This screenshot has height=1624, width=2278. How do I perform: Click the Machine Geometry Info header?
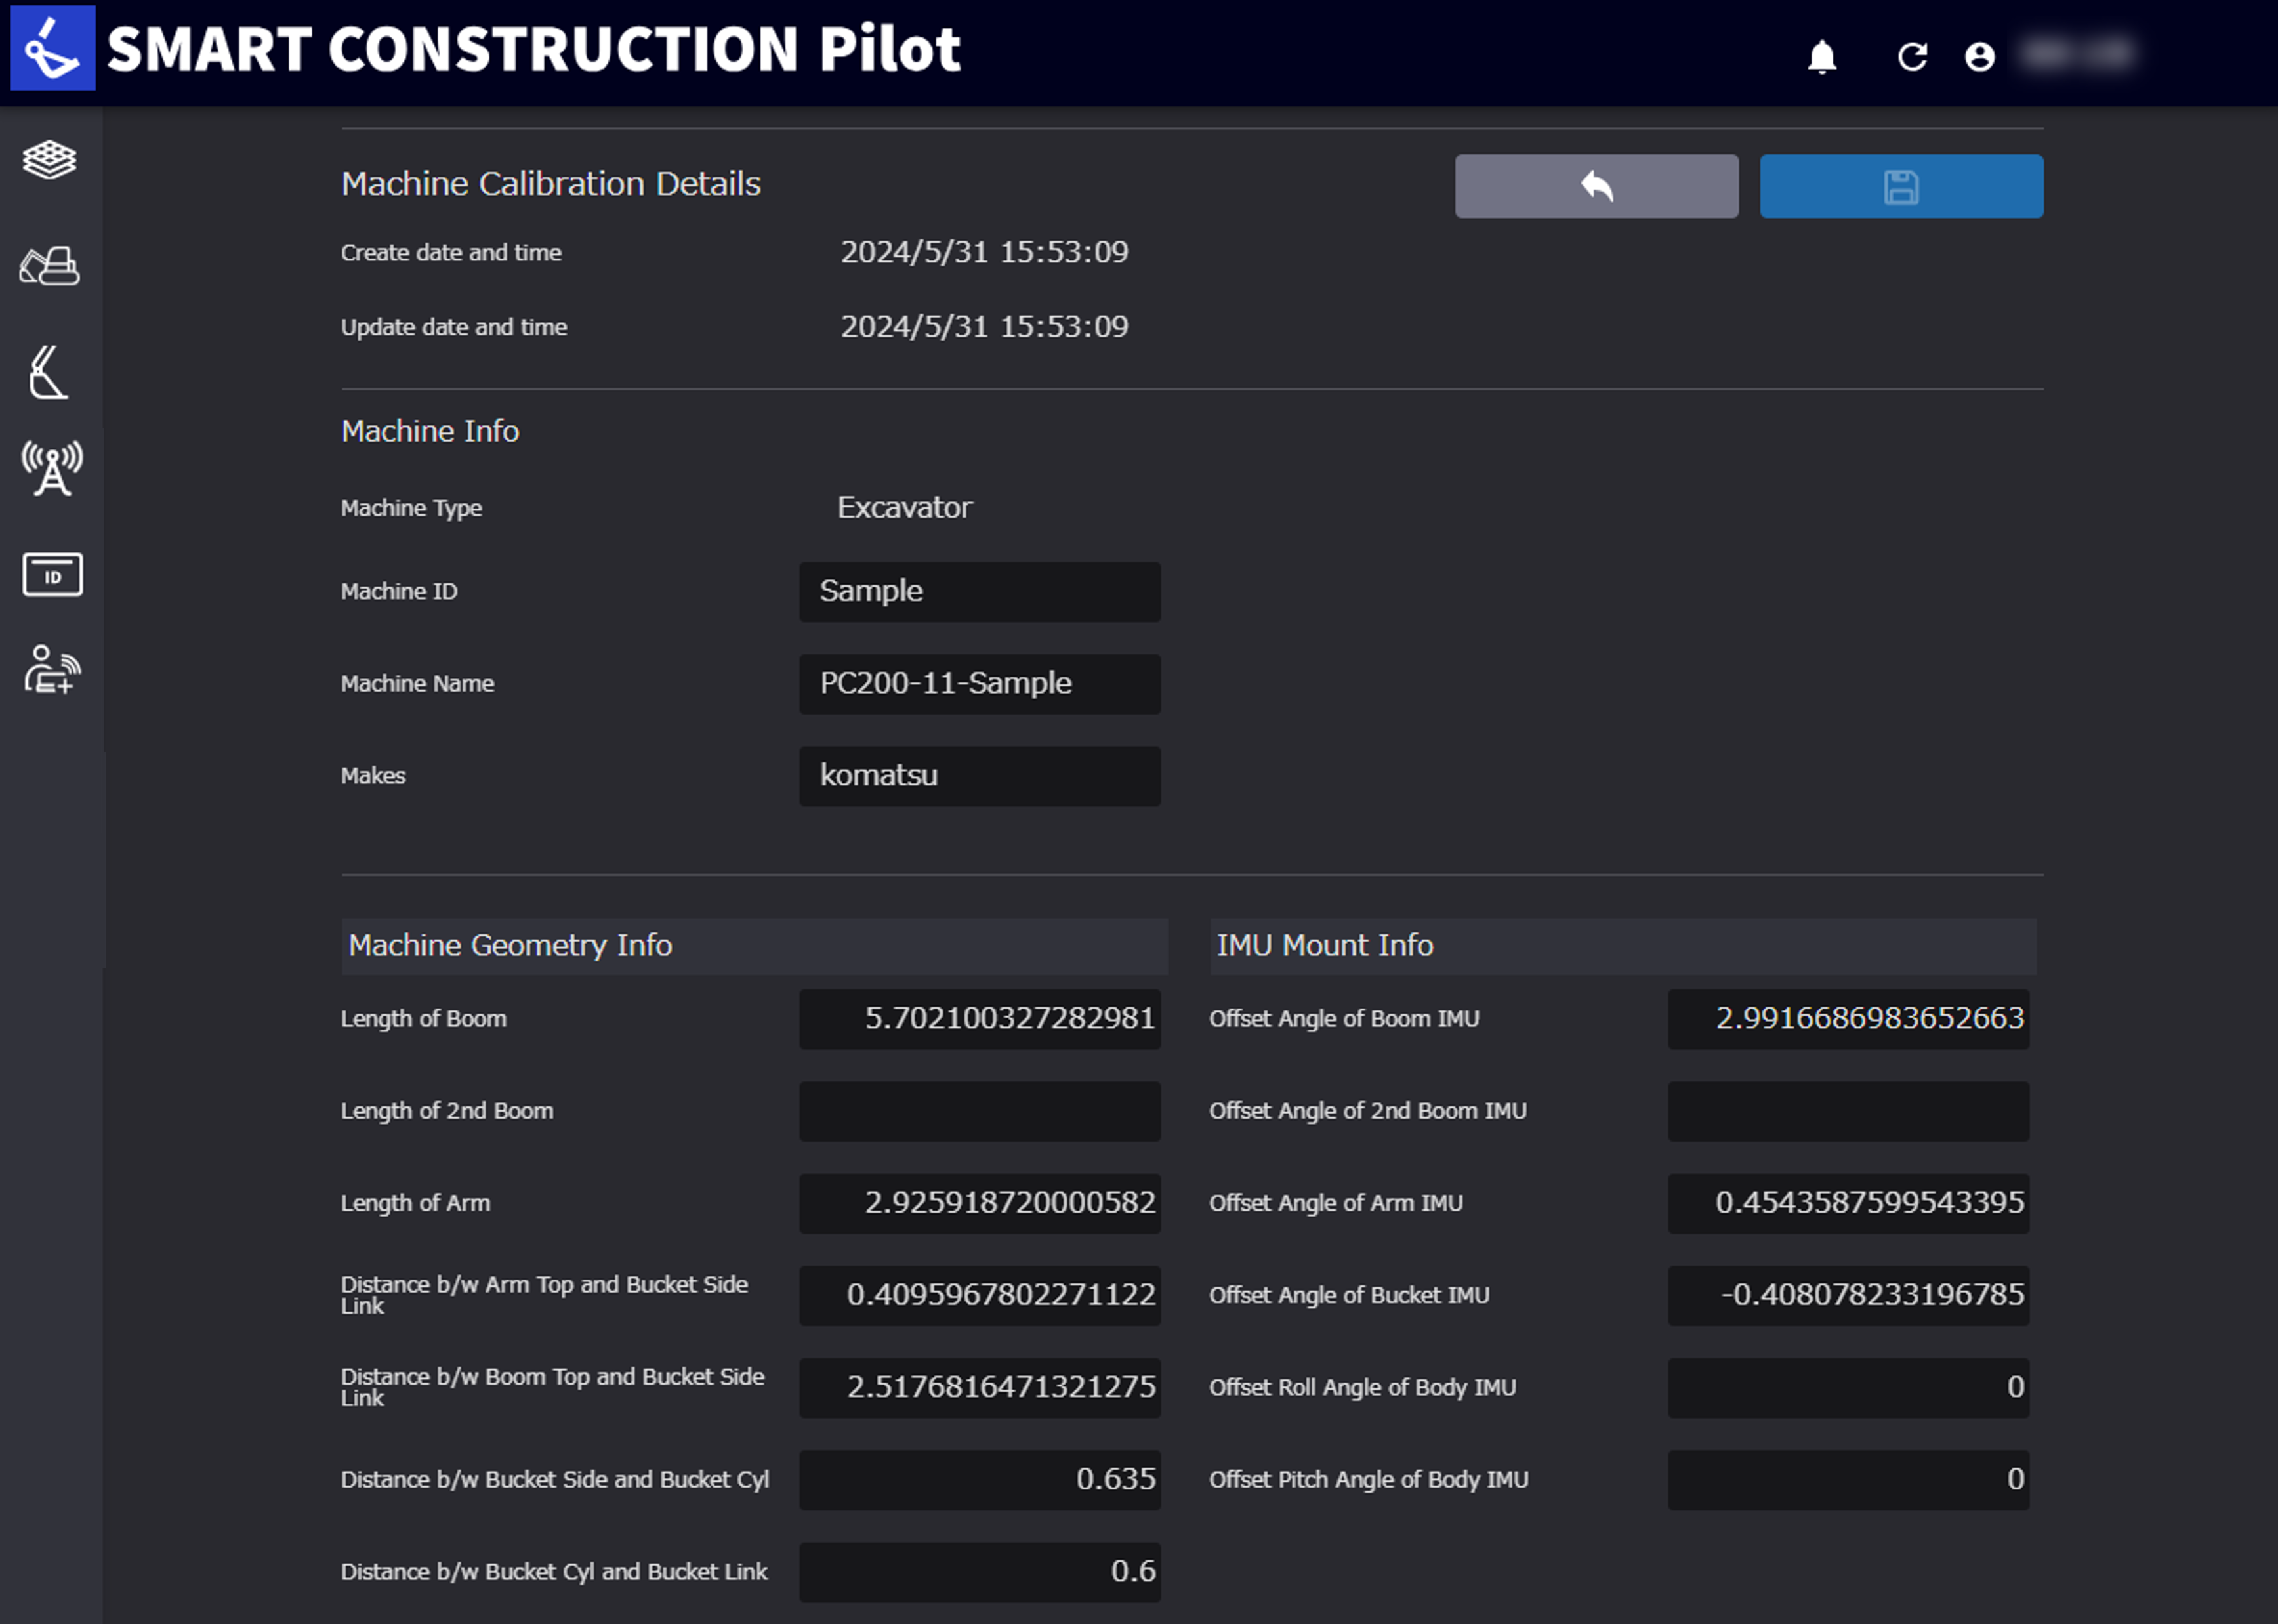pyautogui.click(x=754, y=946)
